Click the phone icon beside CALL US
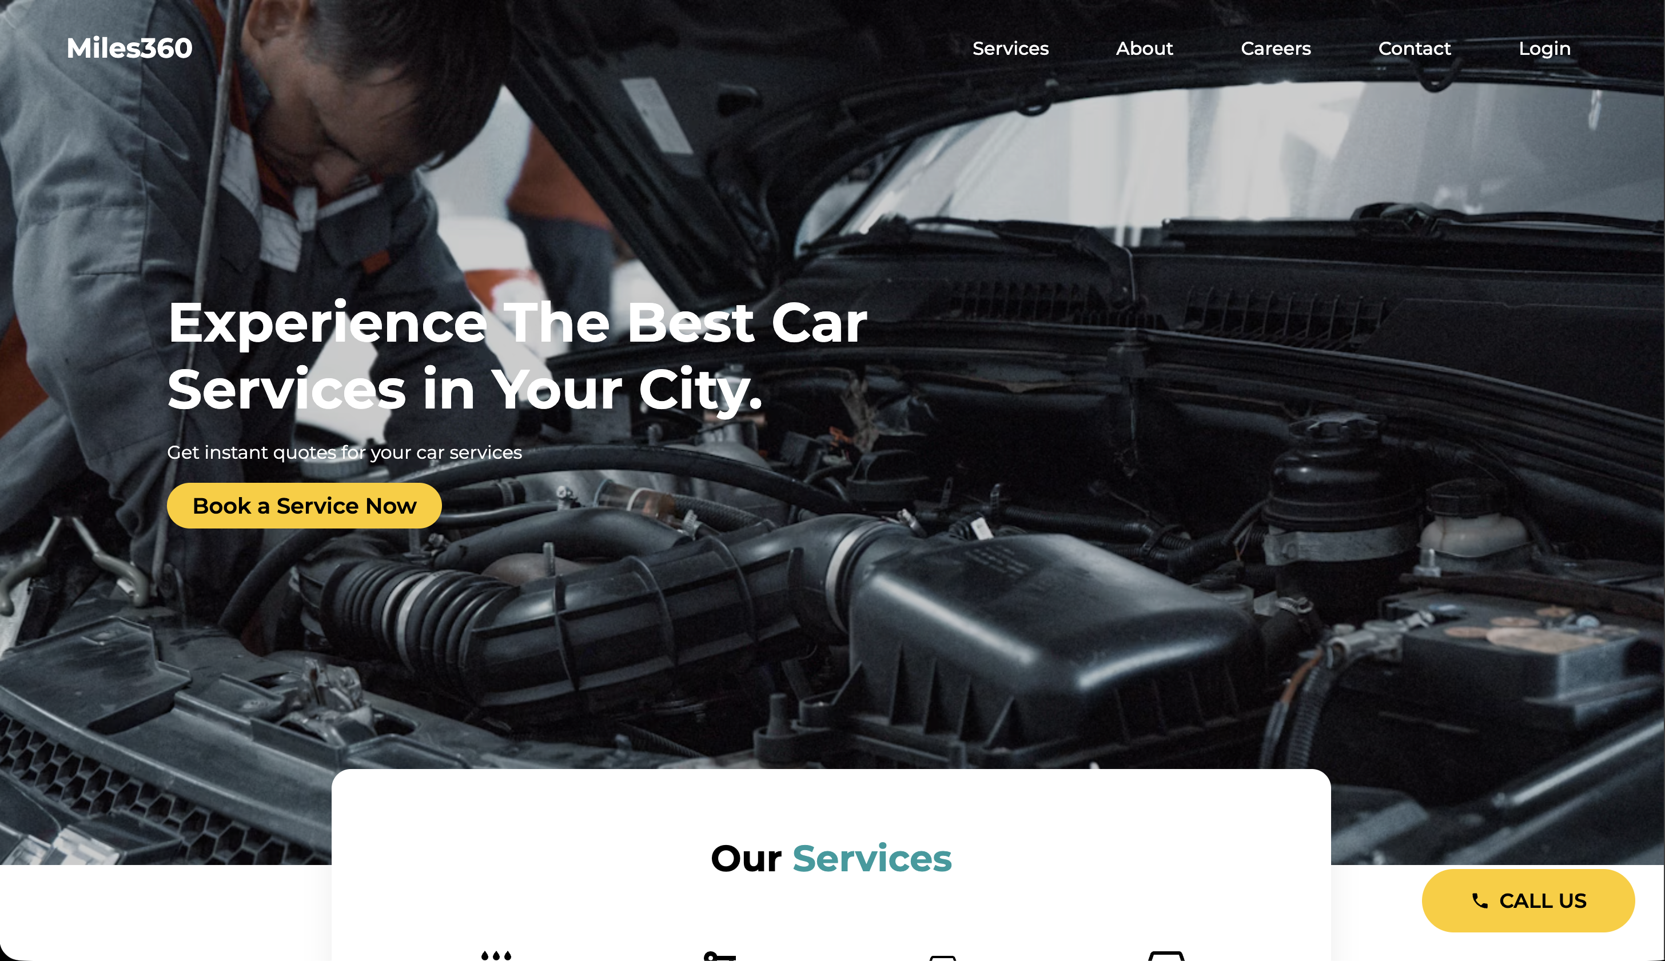The image size is (1665, 961). pyautogui.click(x=1479, y=901)
